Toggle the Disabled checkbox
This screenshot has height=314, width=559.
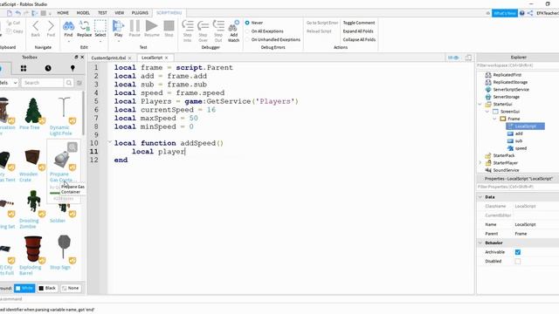(518, 262)
